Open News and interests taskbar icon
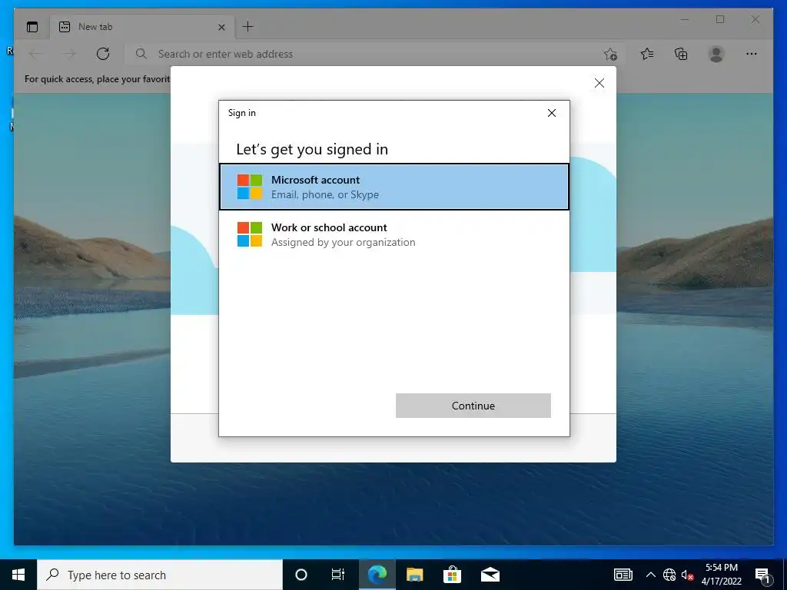This screenshot has width=787, height=590. tap(623, 575)
